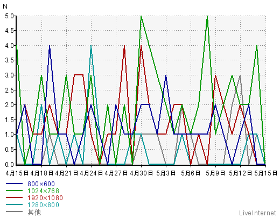The image size is (280, 218).
Task: Click the N axis title
Action: click(5, 6)
